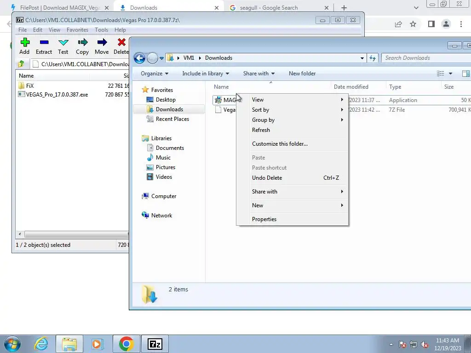Click the Search Downloads field

426,58
